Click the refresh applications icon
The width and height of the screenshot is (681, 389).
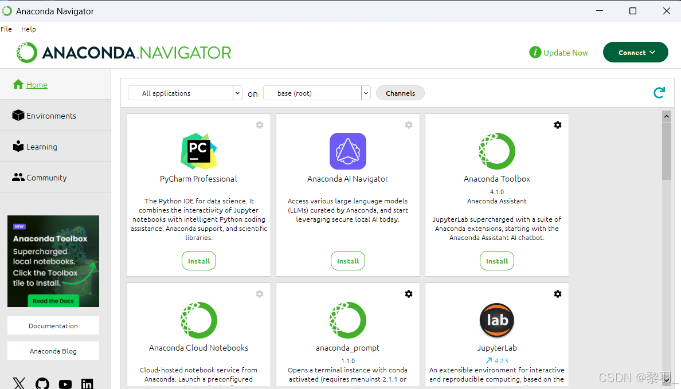pyautogui.click(x=659, y=92)
